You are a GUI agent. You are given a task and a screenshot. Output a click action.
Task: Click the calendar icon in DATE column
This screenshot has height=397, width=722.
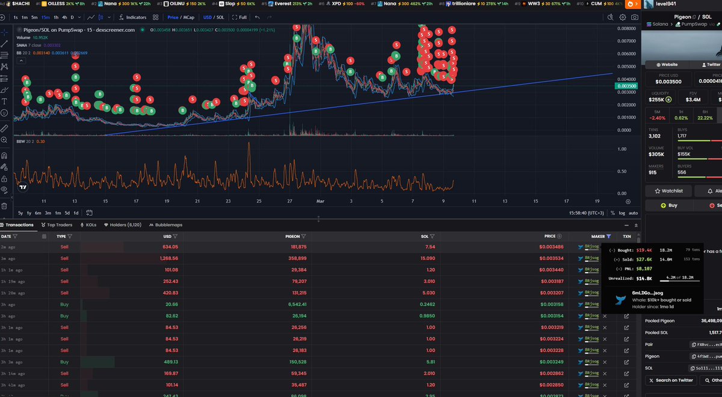pos(44,237)
